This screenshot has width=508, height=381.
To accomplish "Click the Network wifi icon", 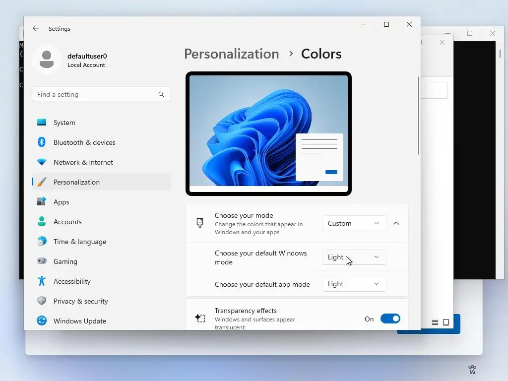I will [x=42, y=162].
